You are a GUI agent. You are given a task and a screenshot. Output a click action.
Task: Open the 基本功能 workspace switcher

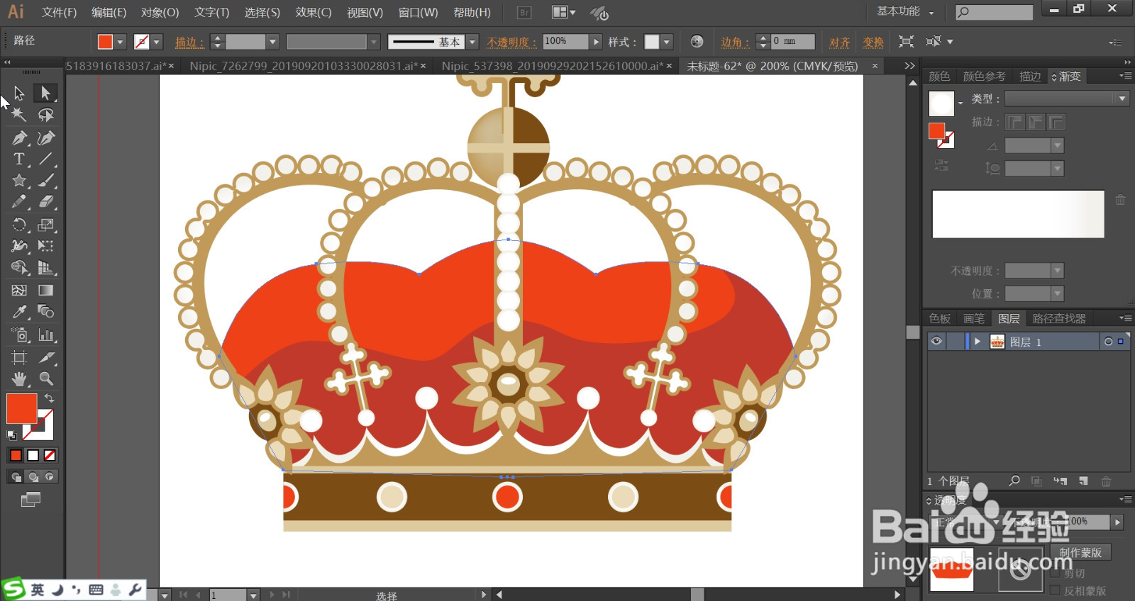pyautogui.click(x=905, y=11)
